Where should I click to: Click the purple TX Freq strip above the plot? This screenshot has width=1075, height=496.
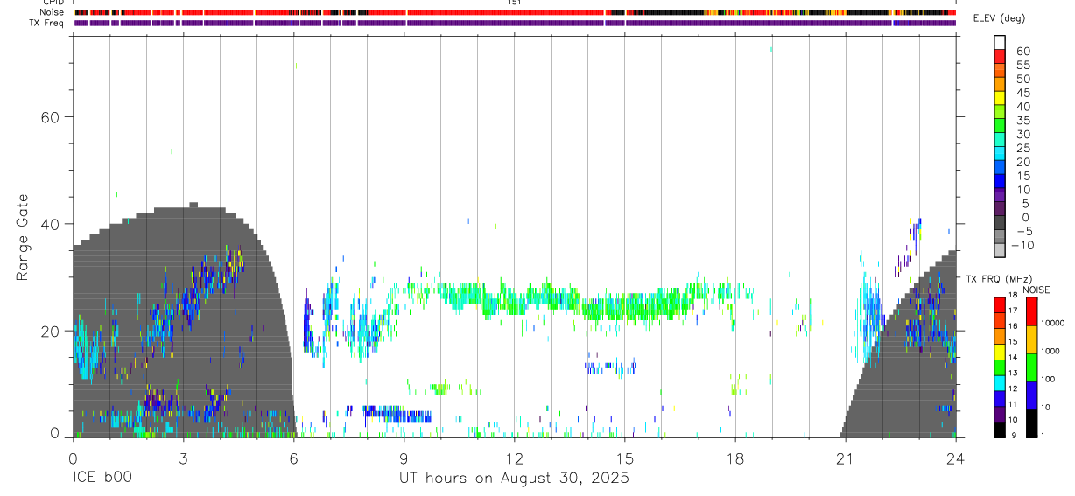click(x=515, y=23)
